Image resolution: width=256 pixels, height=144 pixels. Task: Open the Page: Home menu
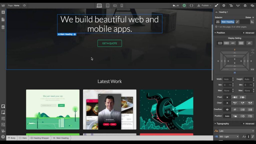pyautogui.click(x=14, y=5)
